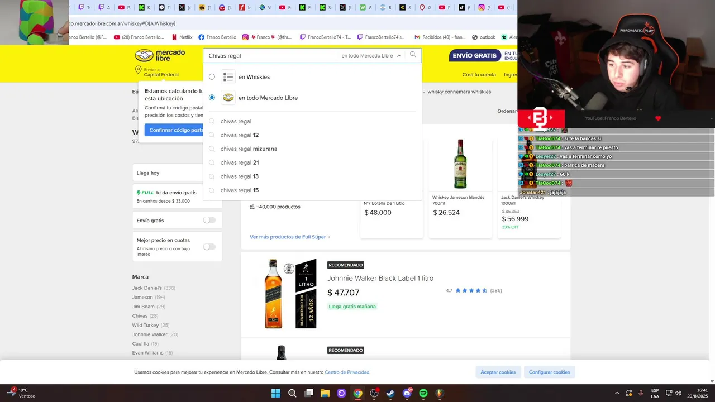Click the browser address bar URL
Viewport: 715px width, 402px height.
(x=122, y=23)
